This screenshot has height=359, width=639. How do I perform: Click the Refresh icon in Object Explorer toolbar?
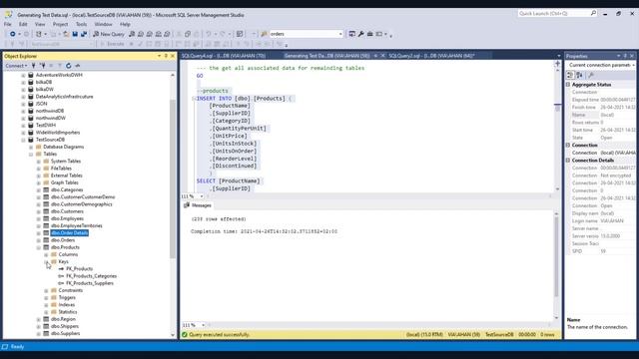click(x=69, y=66)
